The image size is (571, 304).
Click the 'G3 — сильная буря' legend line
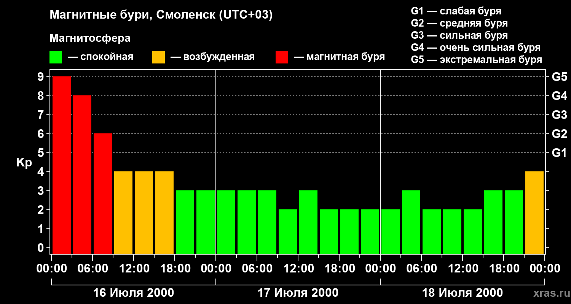coord(459,35)
